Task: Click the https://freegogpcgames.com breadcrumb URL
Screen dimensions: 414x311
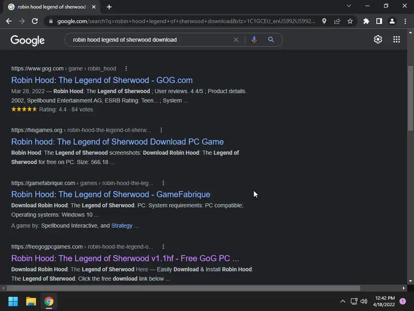Action: click(47, 247)
